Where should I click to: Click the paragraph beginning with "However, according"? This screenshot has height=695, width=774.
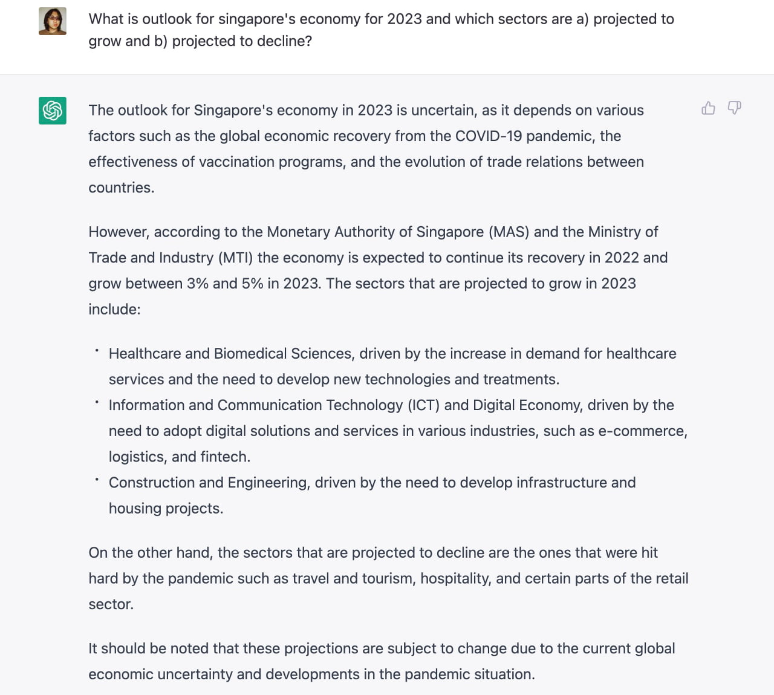click(378, 270)
